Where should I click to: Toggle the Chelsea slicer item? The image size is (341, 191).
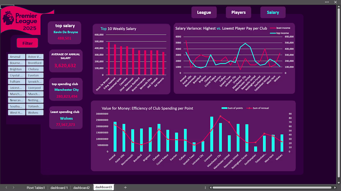[x=35, y=69]
